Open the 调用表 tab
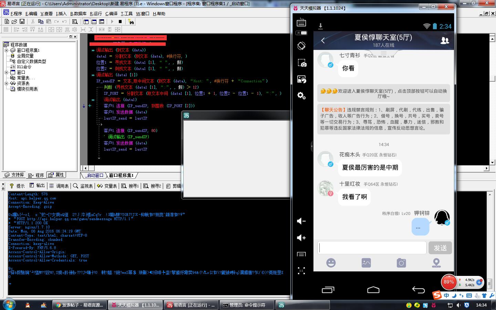The image size is (496, 310). pyautogui.click(x=59, y=186)
